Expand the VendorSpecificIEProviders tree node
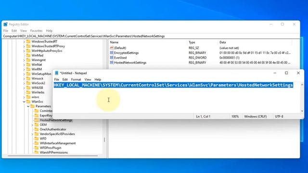The width and height of the screenshot is (308, 173). pyautogui.click(x=32, y=134)
